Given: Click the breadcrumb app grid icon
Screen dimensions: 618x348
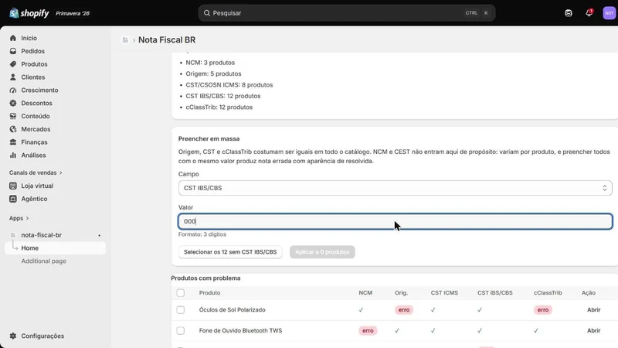Looking at the screenshot, I should [x=125, y=40].
